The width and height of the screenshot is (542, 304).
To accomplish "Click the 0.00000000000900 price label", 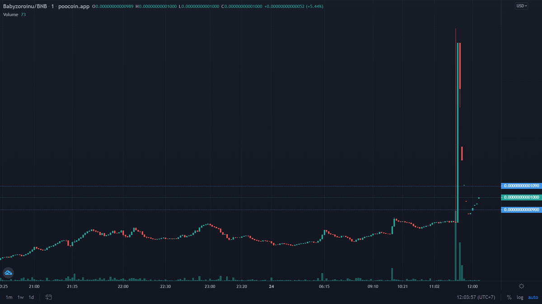I will coord(521,209).
